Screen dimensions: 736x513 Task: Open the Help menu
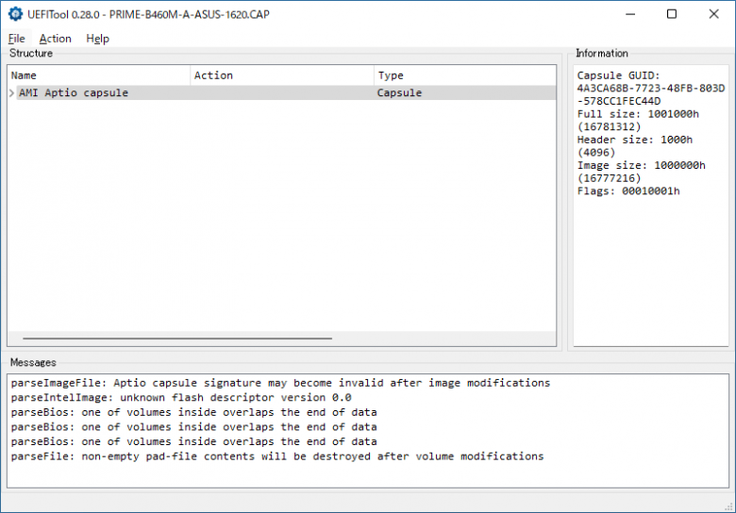pyautogui.click(x=97, y=39)
